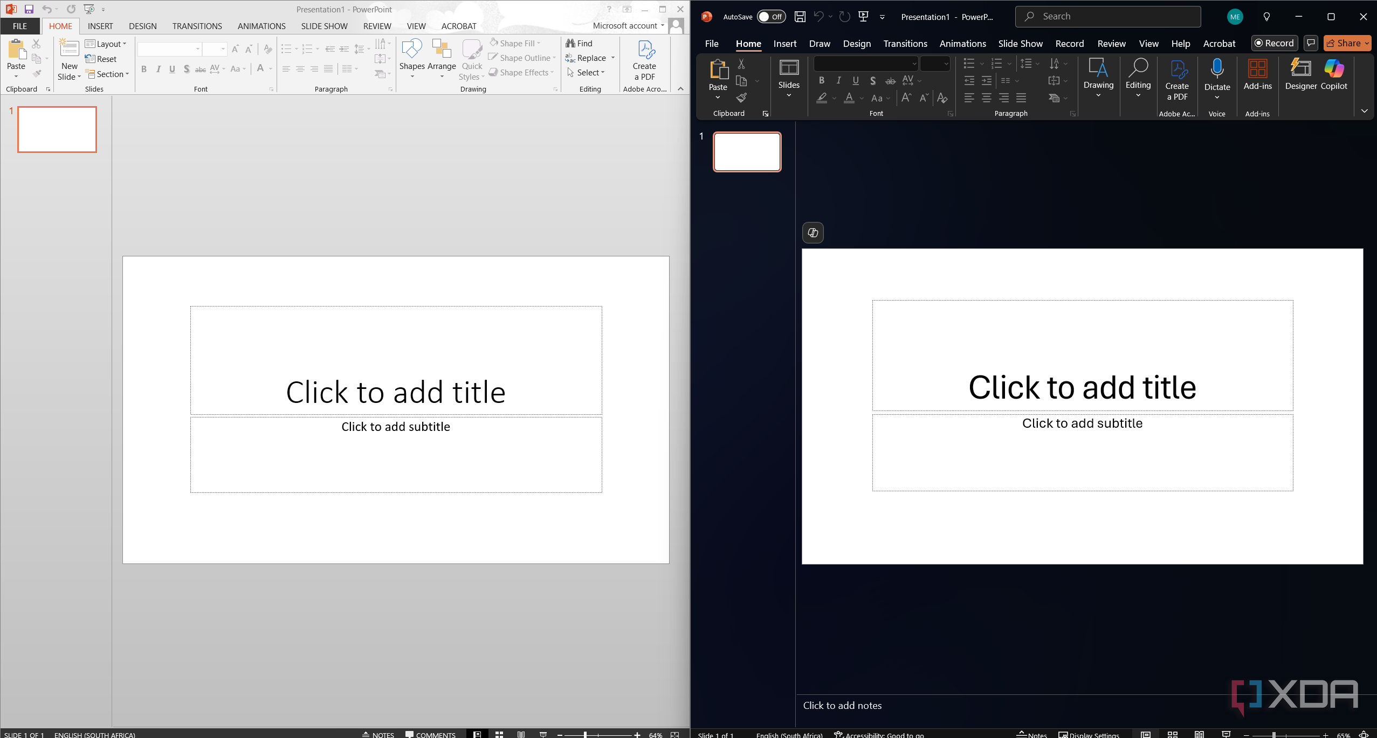This screenshot has height=738, width=1377.
Task: Click Create a PDF in dark PowerPoint
Action: (1177, 80)
